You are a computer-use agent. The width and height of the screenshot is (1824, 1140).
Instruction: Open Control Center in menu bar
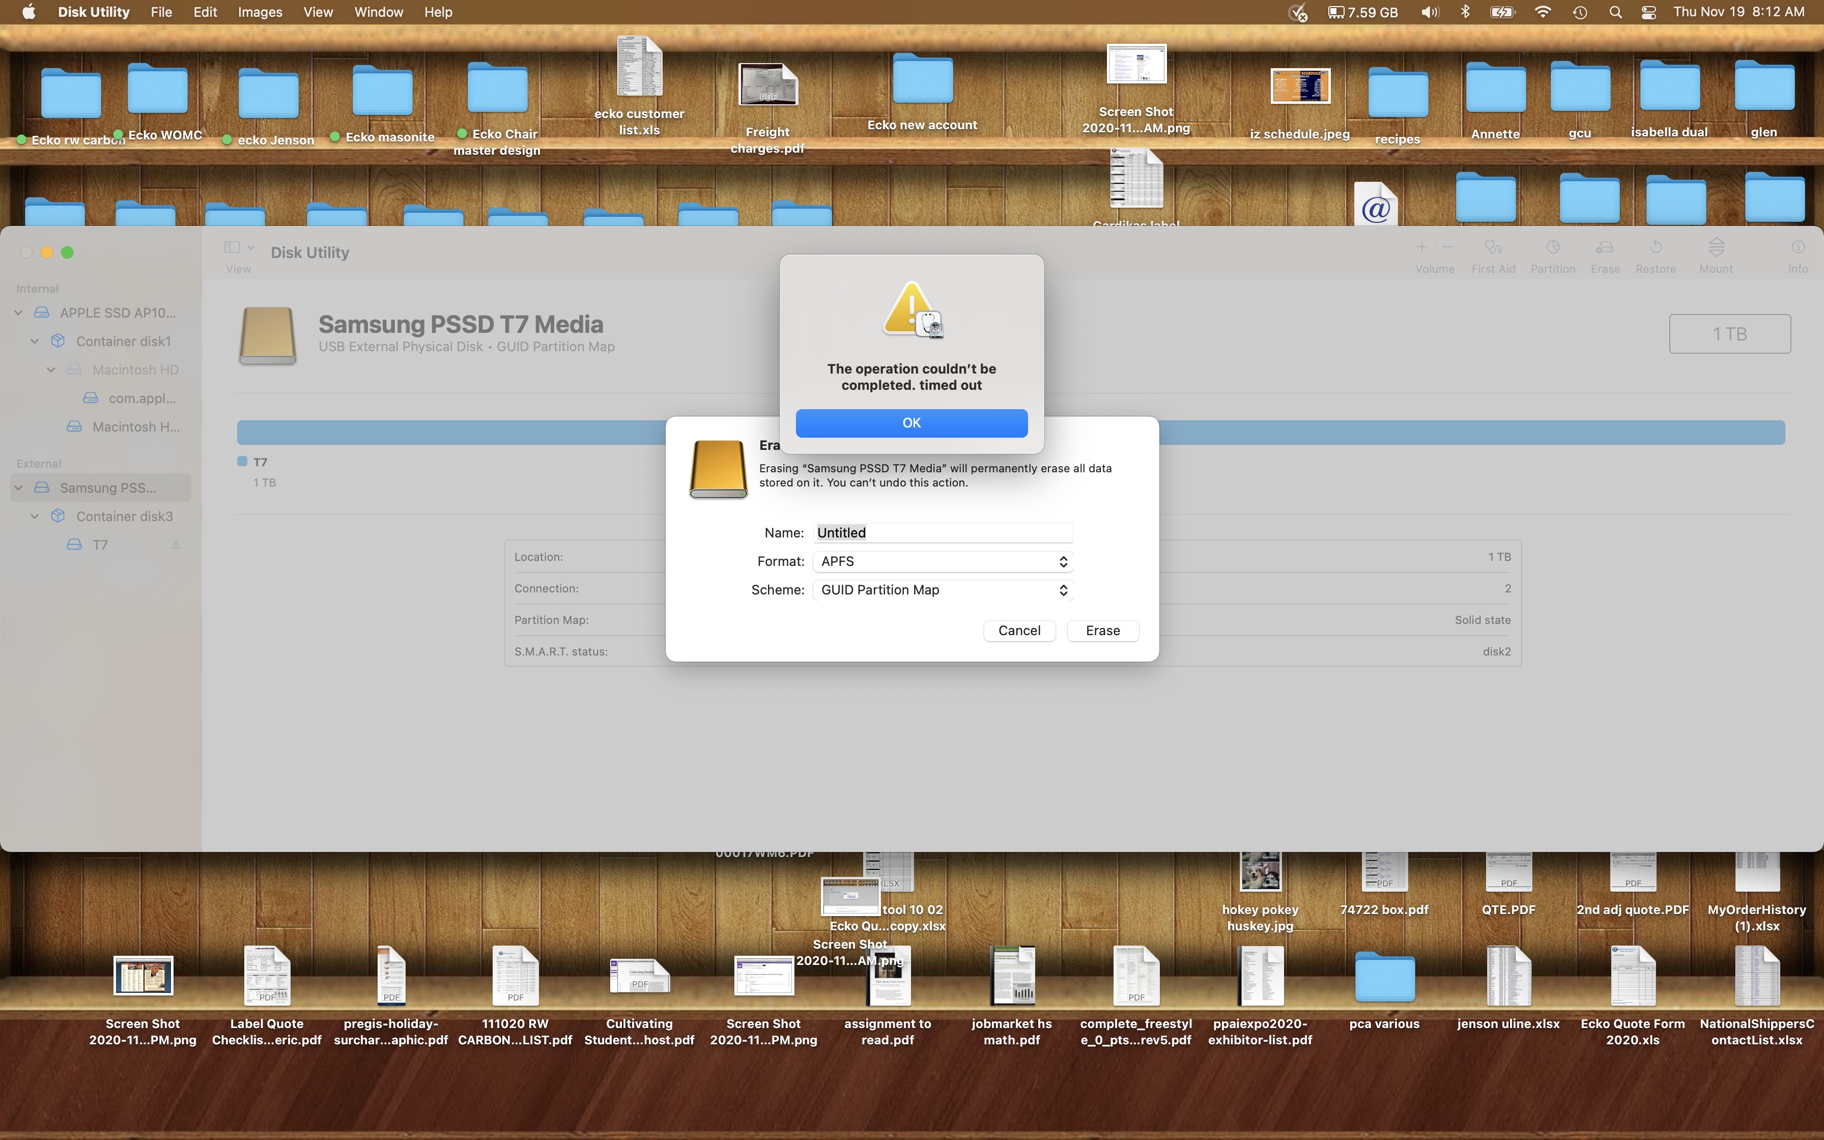tap(1648, 12)
